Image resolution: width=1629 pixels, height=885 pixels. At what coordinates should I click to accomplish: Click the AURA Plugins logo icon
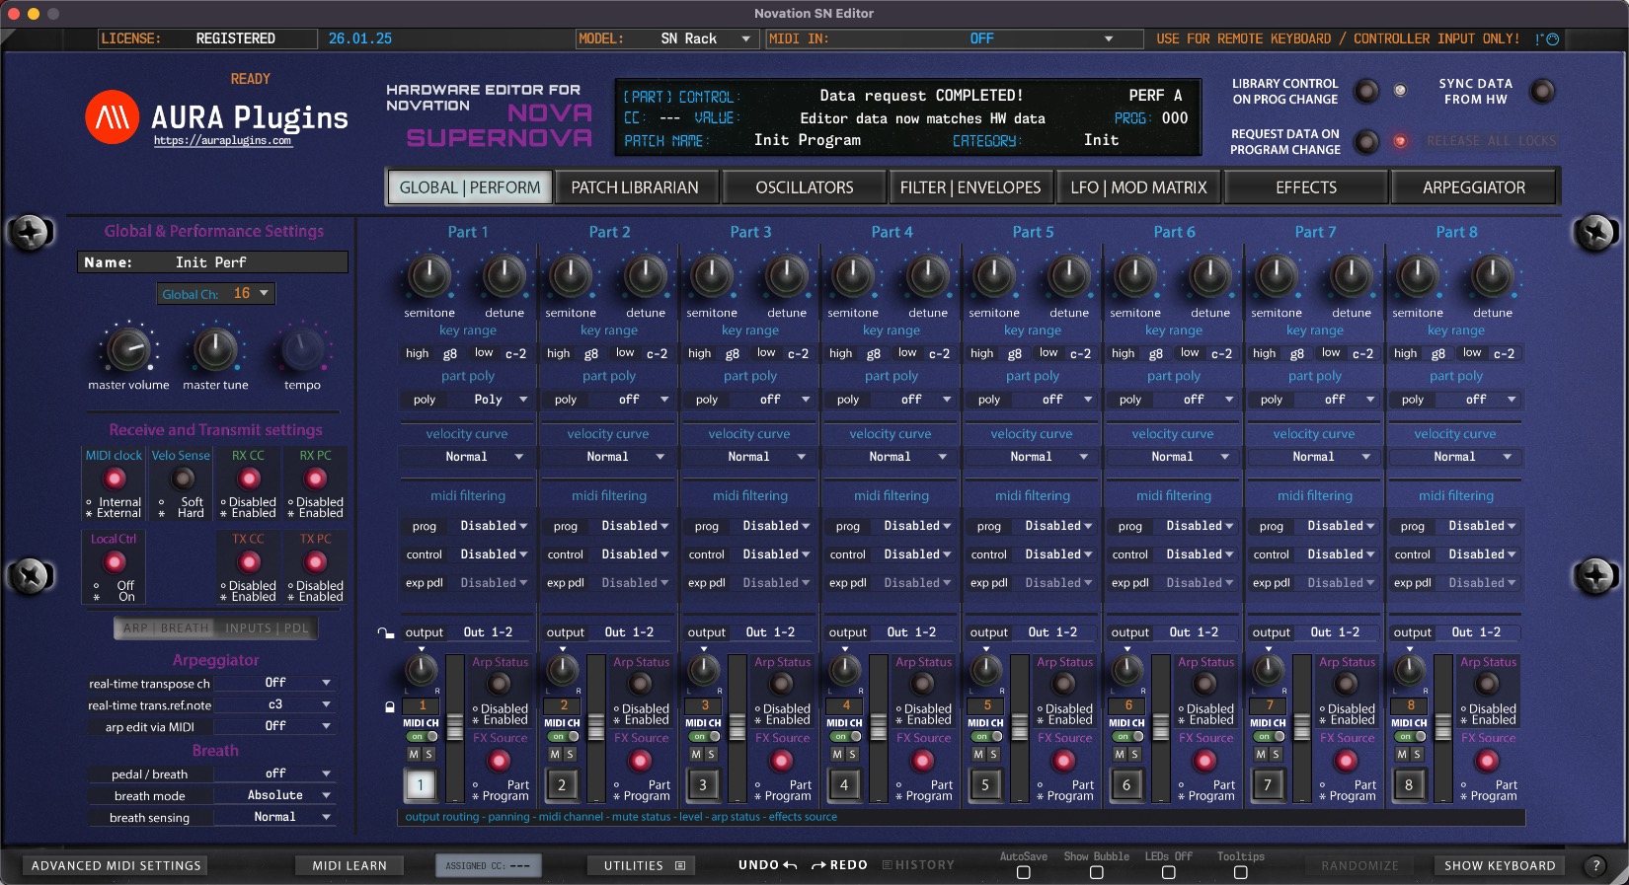(x=112, y=117)
